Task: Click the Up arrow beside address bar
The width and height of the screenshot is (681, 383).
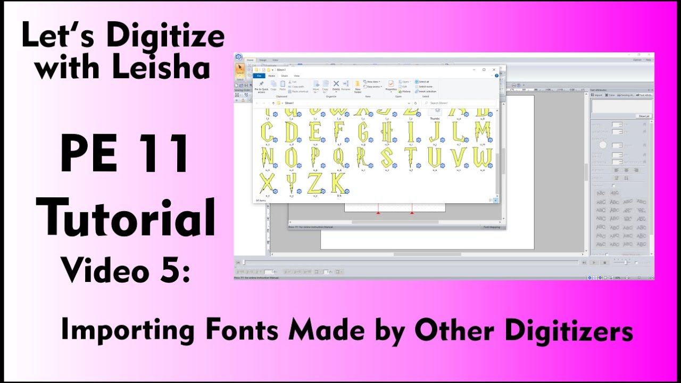Action: coord(273,103)
